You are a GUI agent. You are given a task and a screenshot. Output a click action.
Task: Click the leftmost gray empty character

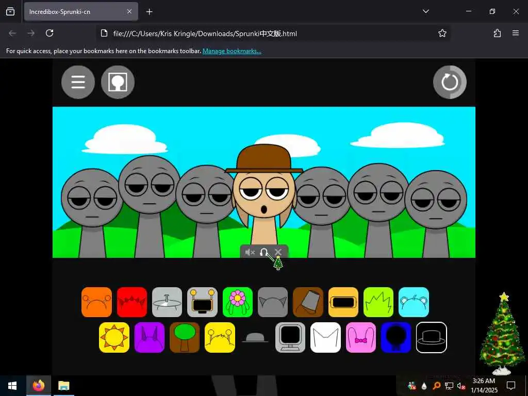click(x=92, y=212)
